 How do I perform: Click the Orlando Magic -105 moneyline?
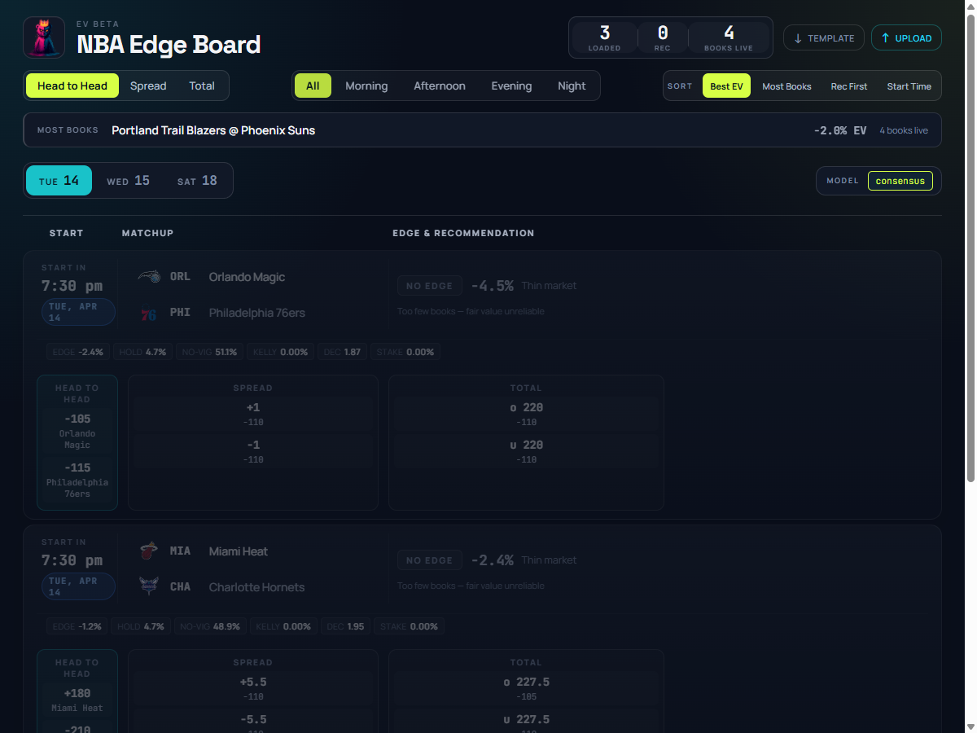pyautogui.click(x=77, y=430)
